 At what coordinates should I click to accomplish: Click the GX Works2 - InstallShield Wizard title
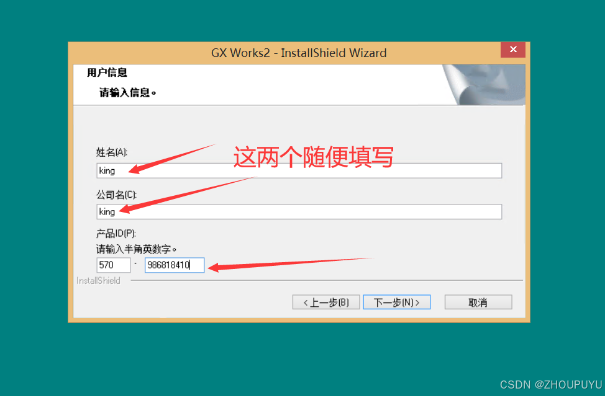[299, 53]
